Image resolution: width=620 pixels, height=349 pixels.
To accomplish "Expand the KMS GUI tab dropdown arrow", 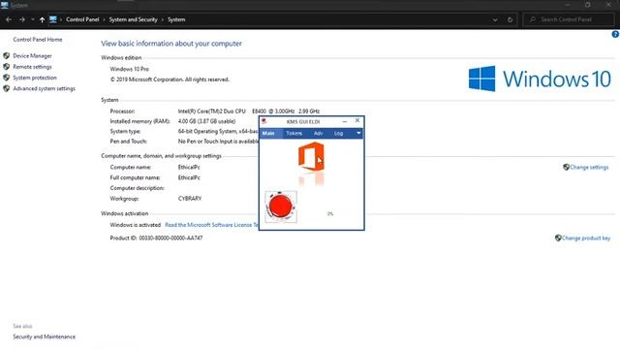I will (358, 134).
